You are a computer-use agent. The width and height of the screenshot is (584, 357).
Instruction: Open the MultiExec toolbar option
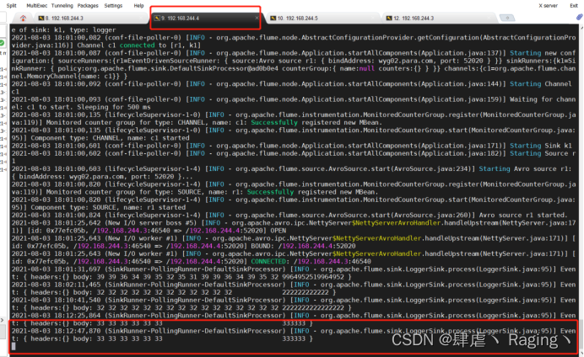[37, 6]
